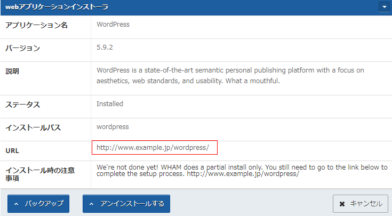Screen dimensions: 392x216
Task: Click the chevron icon on アンインストールする button
Action: pyautogui.click(x=92, y=204)
